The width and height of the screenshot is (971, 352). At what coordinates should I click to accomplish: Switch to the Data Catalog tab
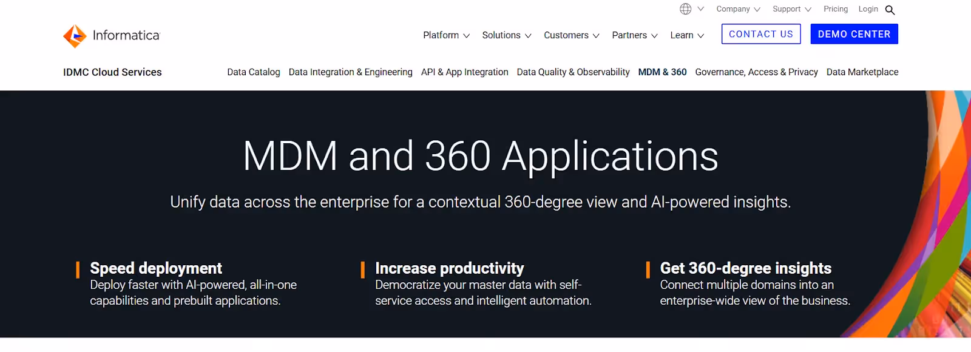click(x=254, y=72)
